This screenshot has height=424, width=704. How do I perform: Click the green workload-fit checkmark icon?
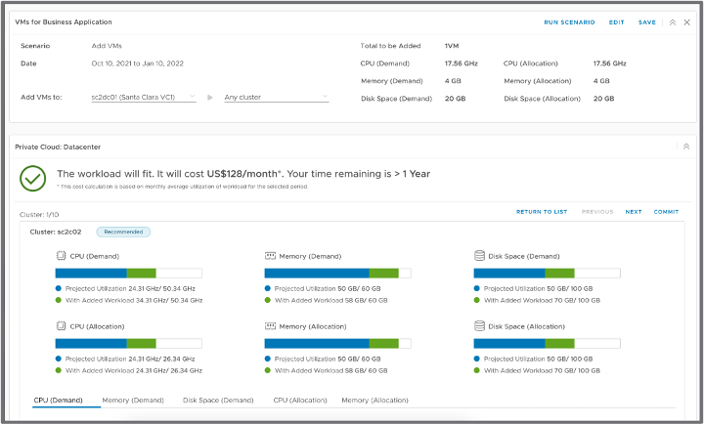[33, 177]
